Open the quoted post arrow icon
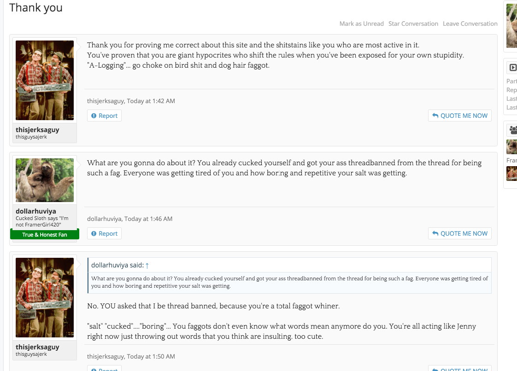Viewport: 517px width, 371px height. tap(147, 266)
